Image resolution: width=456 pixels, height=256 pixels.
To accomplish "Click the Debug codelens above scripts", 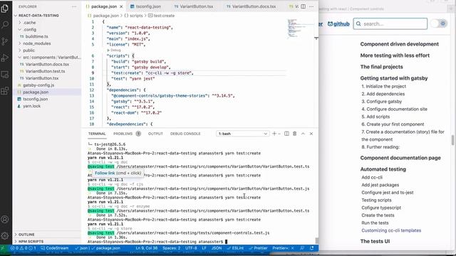I will pyautogui.click(x=114, y=50).
